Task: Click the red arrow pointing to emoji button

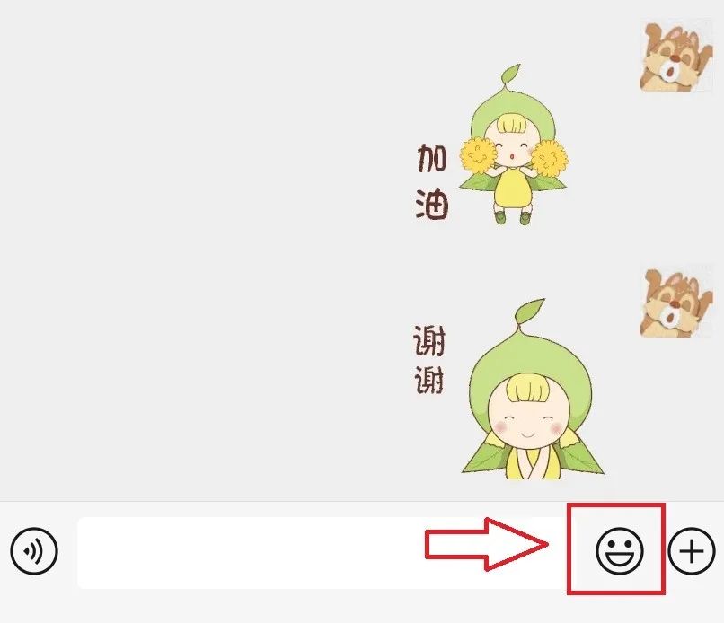Action: coord(487,544)
